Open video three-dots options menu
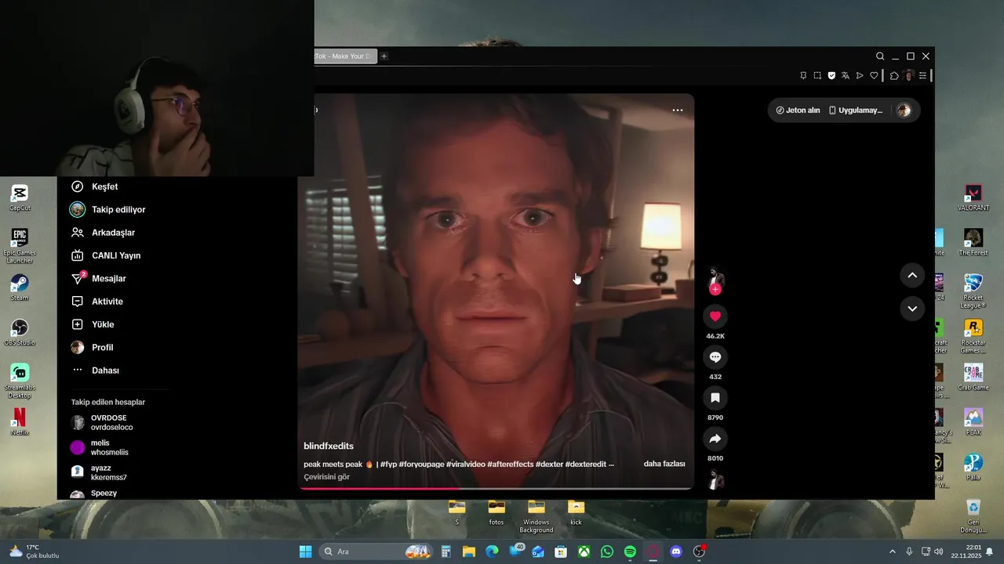 coord(678,110)
